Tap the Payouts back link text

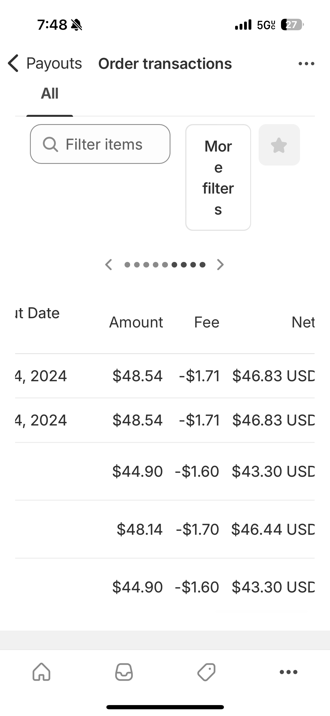(x=54, y=63)
